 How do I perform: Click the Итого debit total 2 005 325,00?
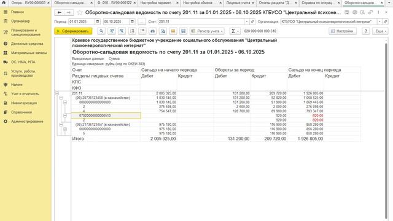[x=163, y=139]
